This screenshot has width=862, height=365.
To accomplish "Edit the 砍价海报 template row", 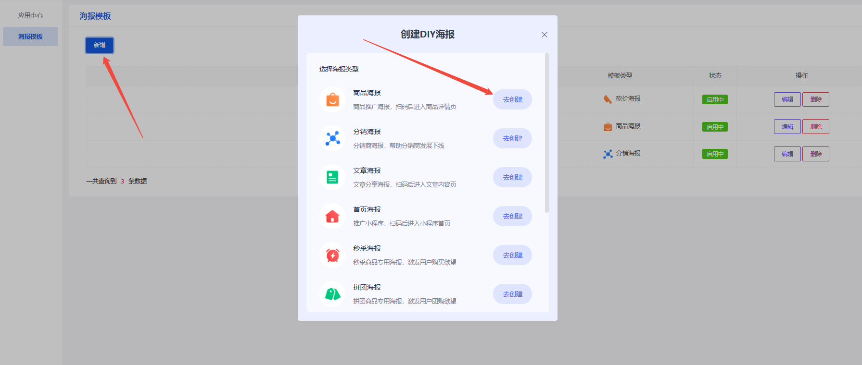I will 787,99.
